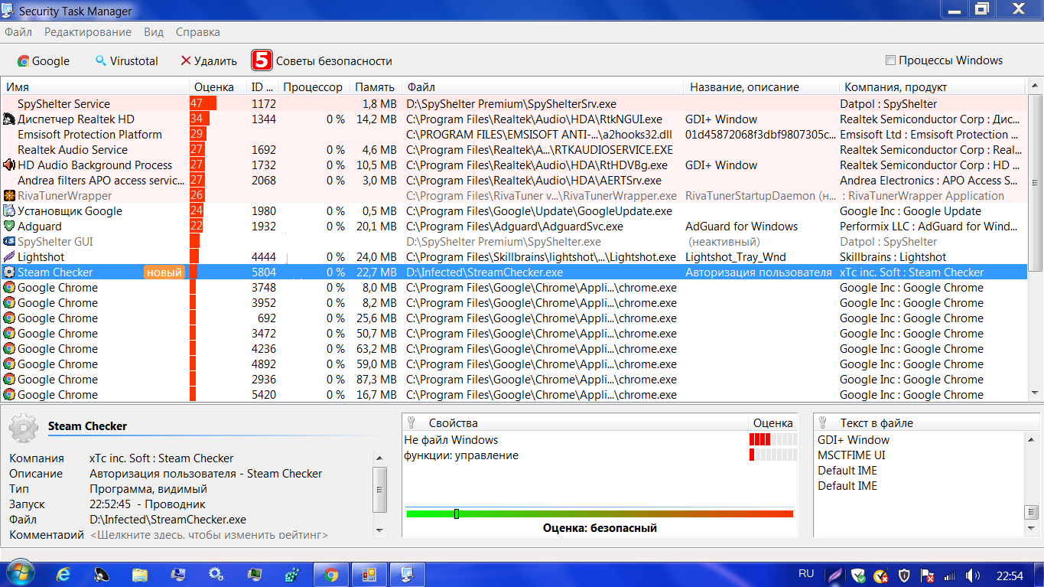Sort by the Процессор column header
This screenshot has width=1044, height=587.
pyautogui.click(x=314, y=87)
